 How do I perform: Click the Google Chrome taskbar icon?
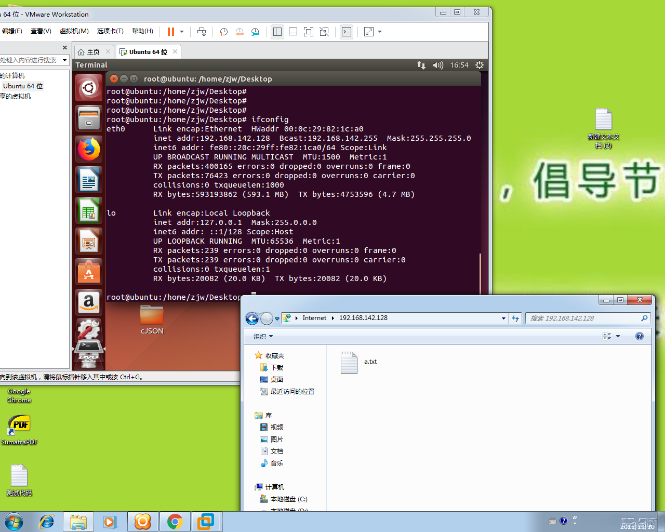point(175,522)
